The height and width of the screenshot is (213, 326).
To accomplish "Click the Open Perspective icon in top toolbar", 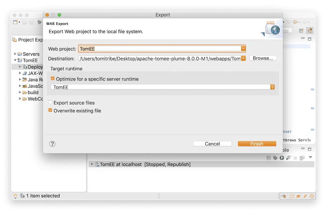I will pos(301,31).
